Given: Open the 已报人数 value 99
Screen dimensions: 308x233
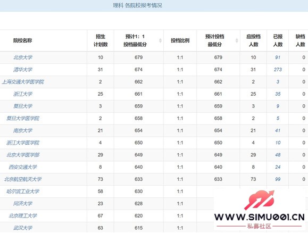Looking at the screenshot, I should tap(278, 179).
